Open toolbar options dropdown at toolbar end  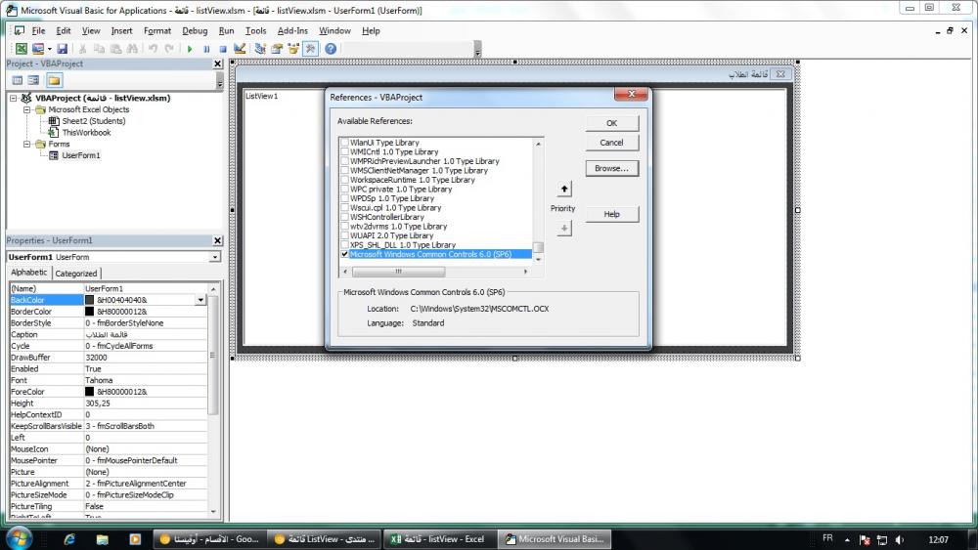click(478, 49)
